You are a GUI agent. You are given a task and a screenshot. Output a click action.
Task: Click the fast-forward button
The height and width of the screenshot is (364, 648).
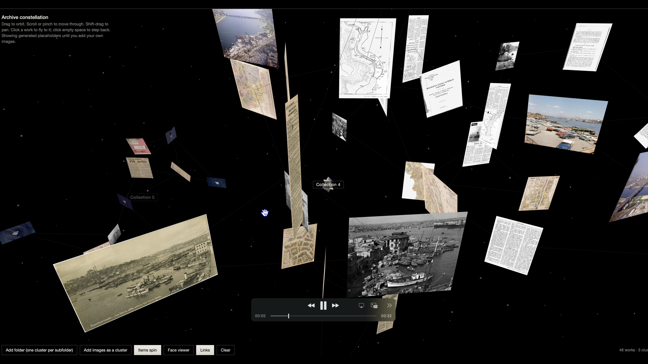click(335, 305)
